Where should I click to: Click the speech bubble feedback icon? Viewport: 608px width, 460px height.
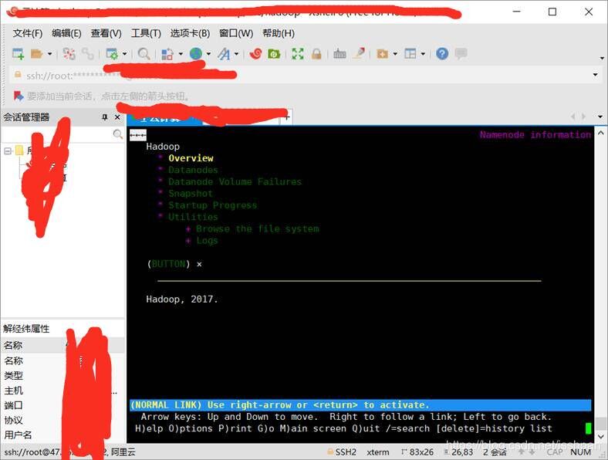(x=461, y=54)
